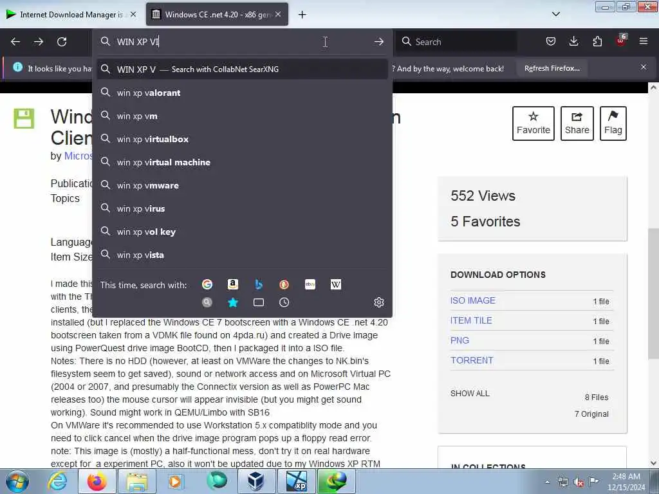This screenshot has width=659, height=494.
Task: Choose the gray magnifier search engine icon
Action: click(207, 302)
